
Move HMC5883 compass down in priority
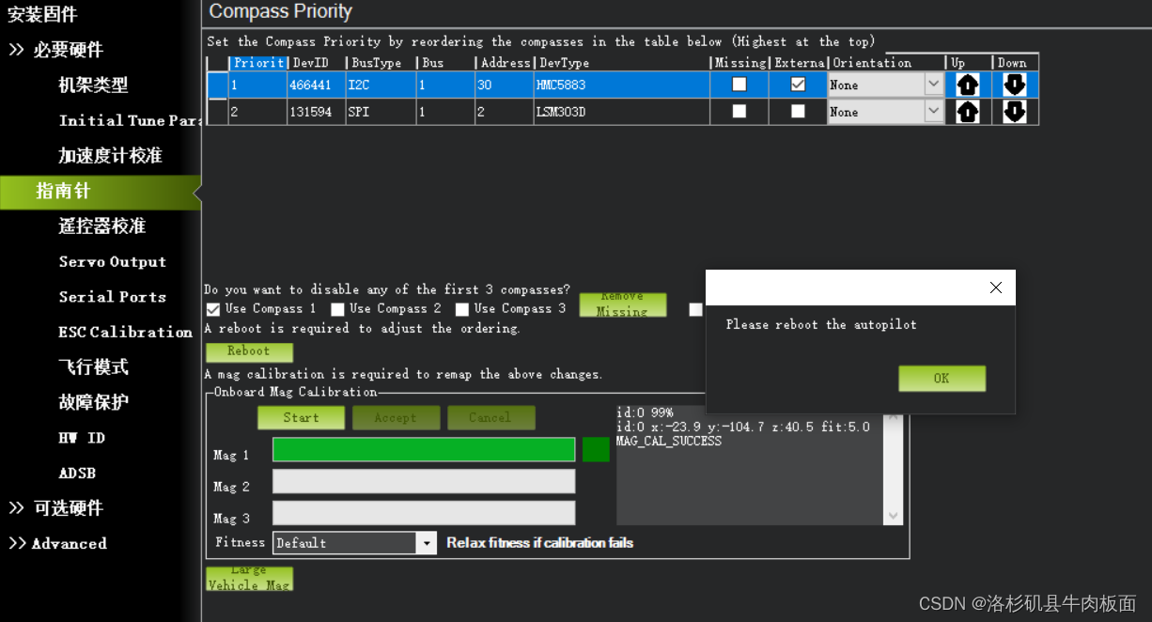1014,85
